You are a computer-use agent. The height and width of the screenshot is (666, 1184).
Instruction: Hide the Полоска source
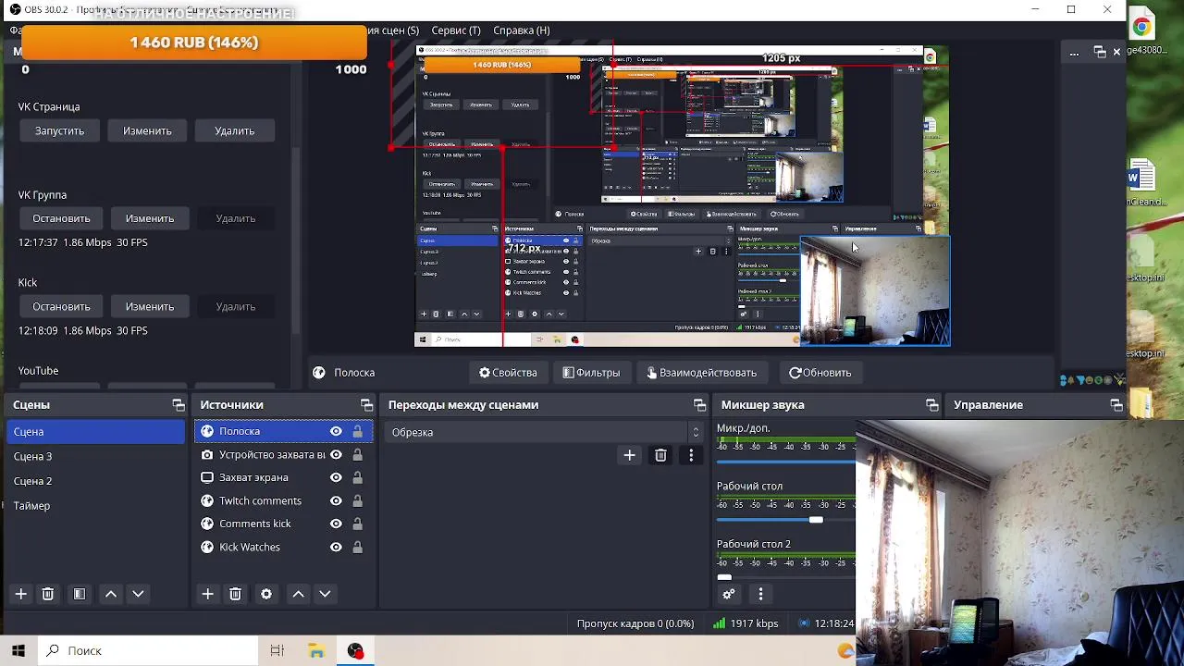pos(336,431)
